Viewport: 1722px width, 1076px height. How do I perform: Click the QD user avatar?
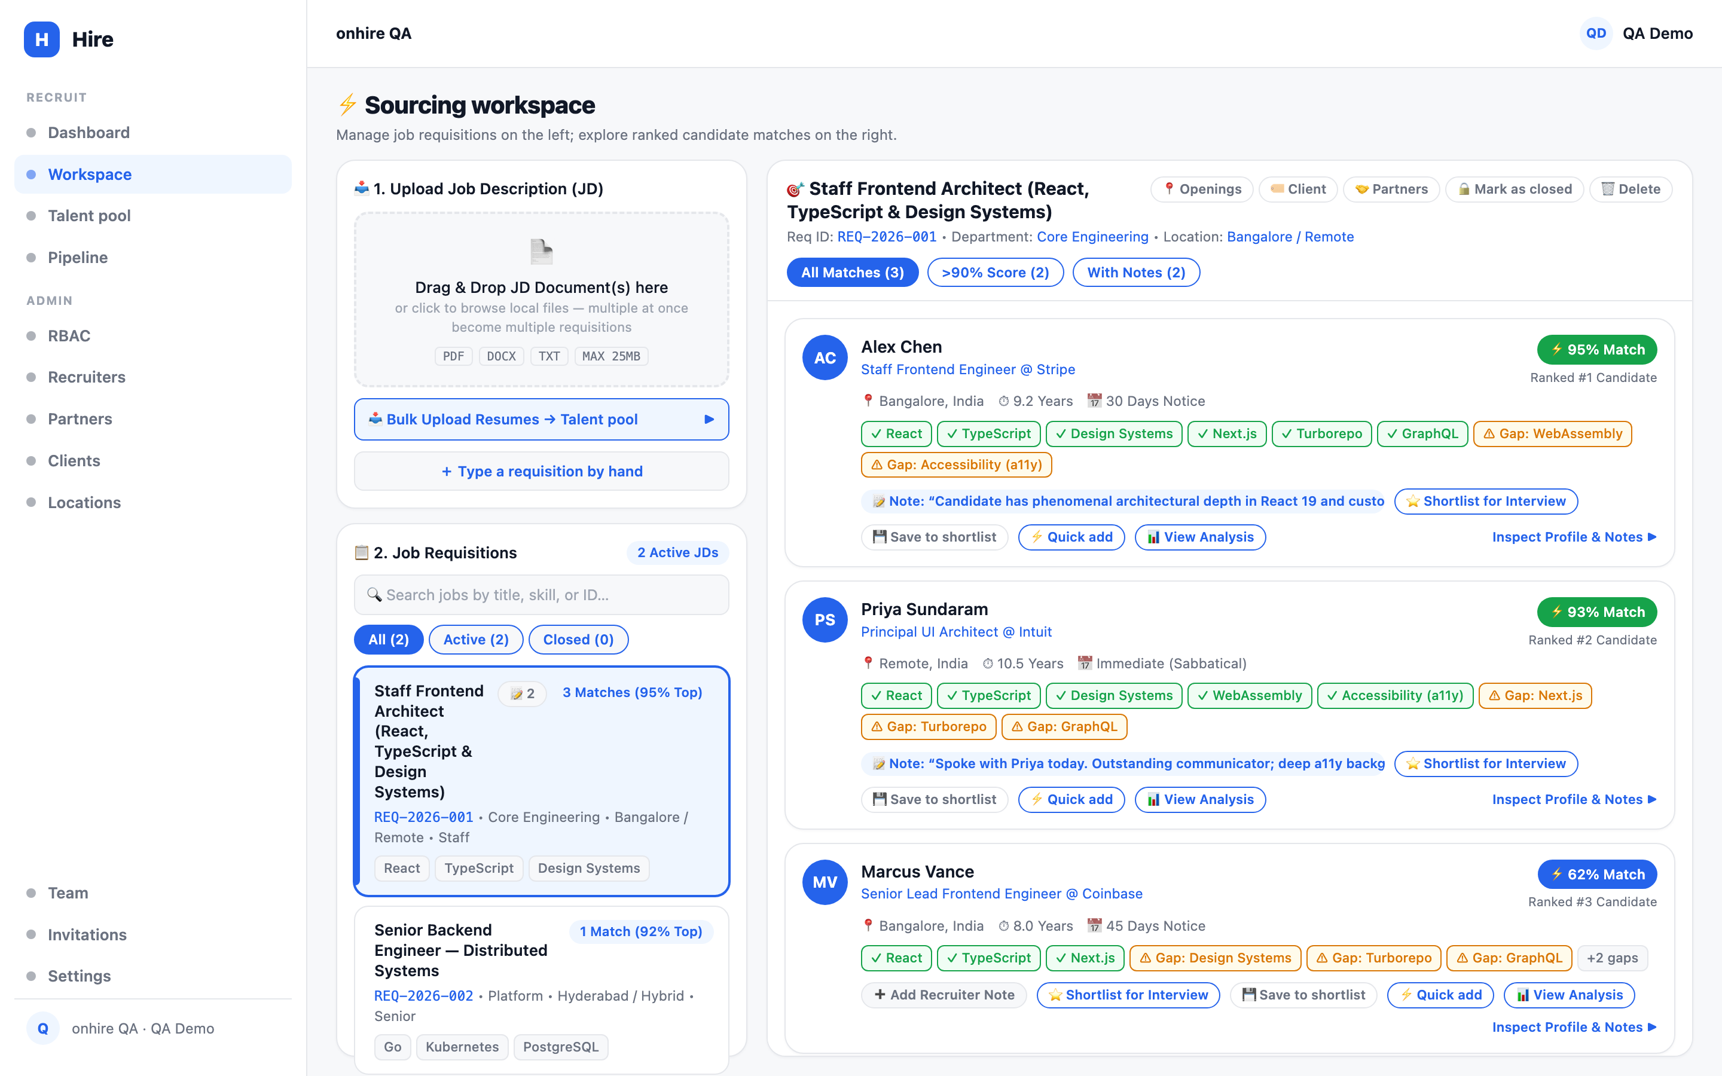[x=1595, y=33]
